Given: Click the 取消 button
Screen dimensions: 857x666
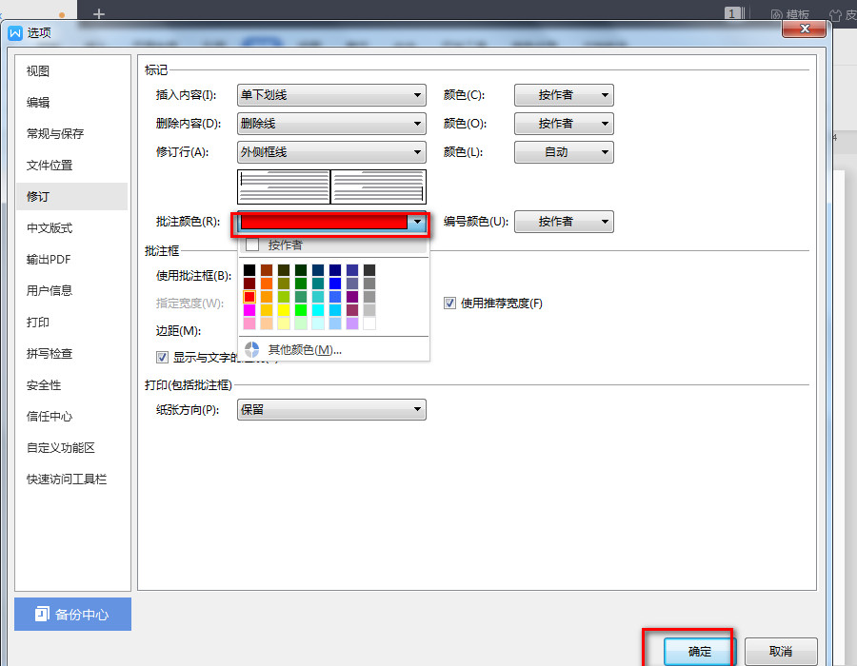Looking at the screenshot, I should pos(781,652).
